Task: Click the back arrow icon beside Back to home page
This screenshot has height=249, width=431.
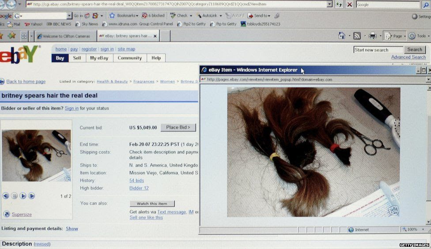Action: pyautogui.click(x=2, y=82)
